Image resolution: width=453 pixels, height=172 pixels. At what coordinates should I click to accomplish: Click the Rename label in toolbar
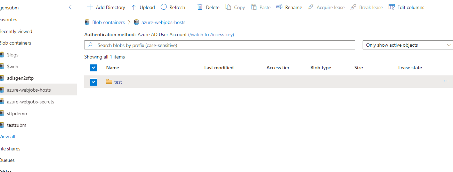coord(294,7)
